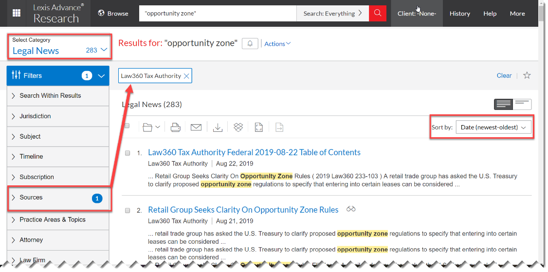The height and width of the screenshot is (272, 548).
Task: Expand Practice Areas & Topics filter
Action: [x=58, y=219]
